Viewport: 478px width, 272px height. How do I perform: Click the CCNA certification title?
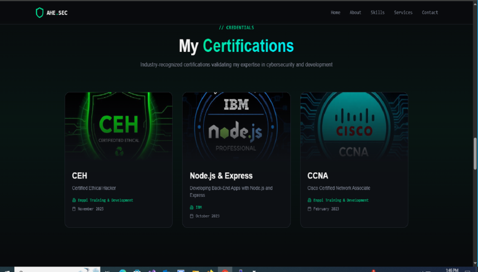pos(318,176)
